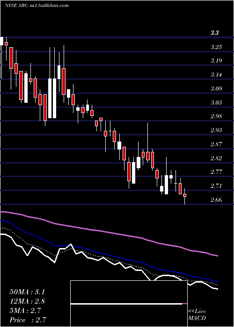Click the 2.77 price axis label
The height and width of the screenshot is (327, 234).
(x=216, y=172)
